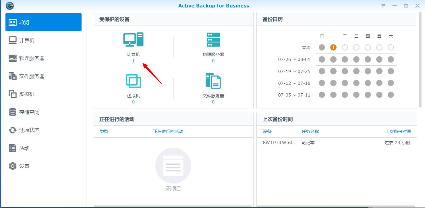425x208 pixels.
Task: Sort by the 类型 column header
Action: click(x=104, y=132)
